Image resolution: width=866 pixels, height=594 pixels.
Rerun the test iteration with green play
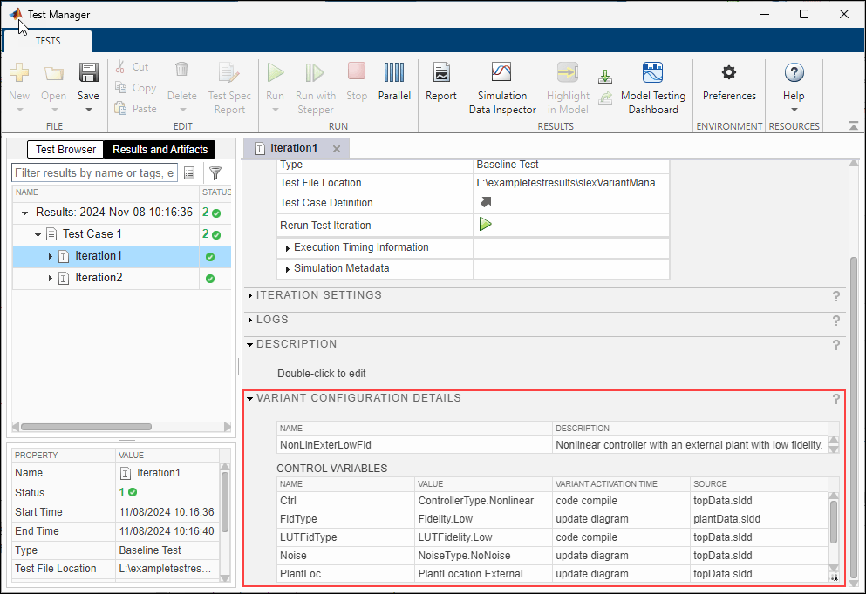click(485, 225)
